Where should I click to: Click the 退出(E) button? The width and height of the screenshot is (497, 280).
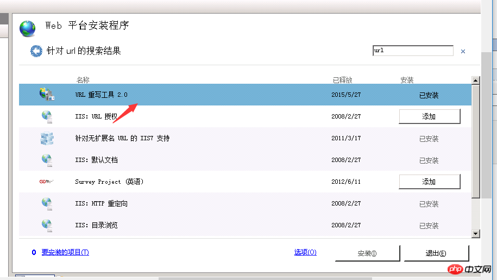[436, 253]
